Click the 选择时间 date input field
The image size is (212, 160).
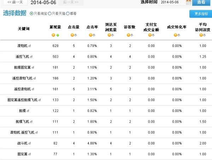click(x=172, y=2)
